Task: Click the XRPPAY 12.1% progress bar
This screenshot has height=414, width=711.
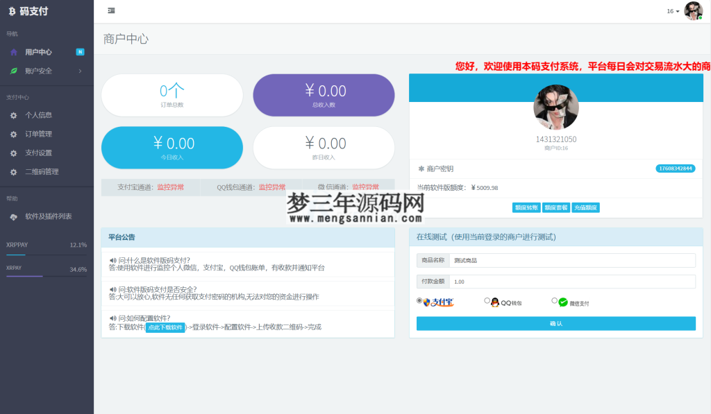Action: pos(47,255)
